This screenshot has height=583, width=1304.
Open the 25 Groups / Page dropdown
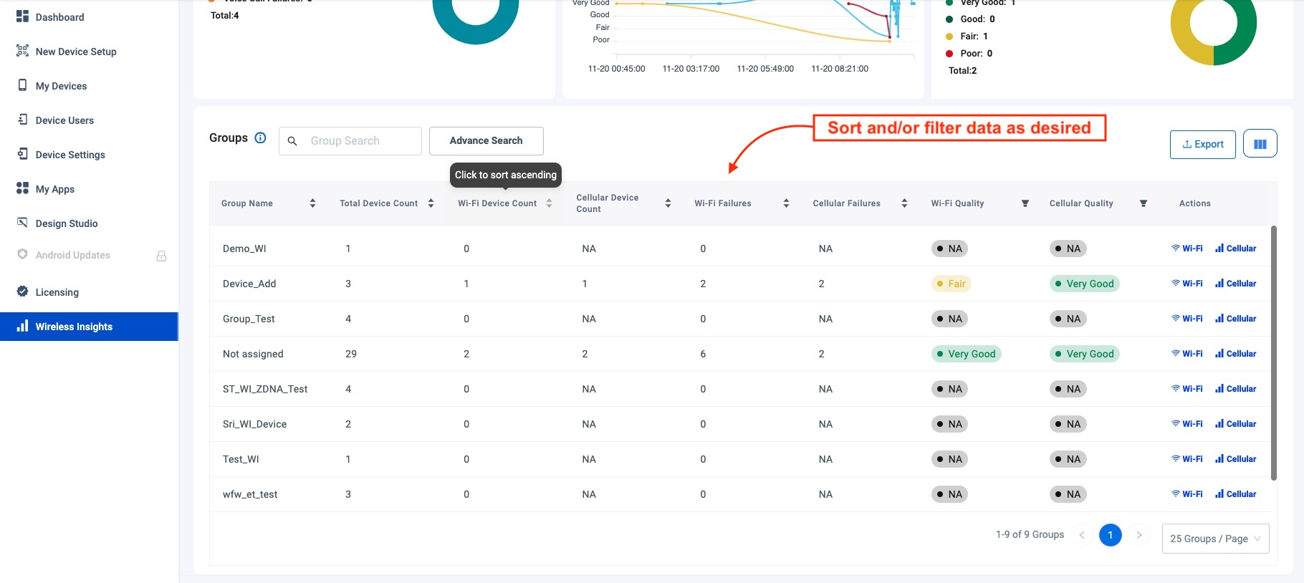[x=1215, y=539]
